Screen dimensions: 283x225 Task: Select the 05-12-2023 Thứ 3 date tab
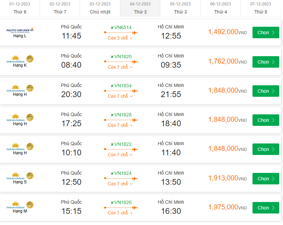tap(180, 8)
